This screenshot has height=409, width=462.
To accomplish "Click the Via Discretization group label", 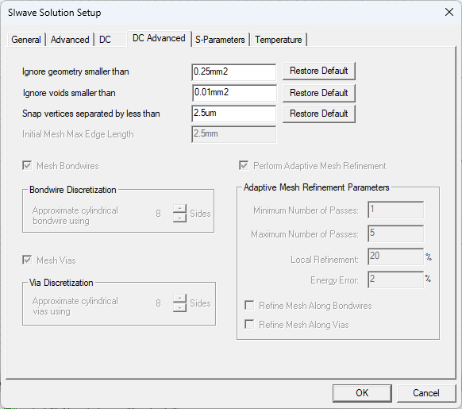I will [61, 283].
